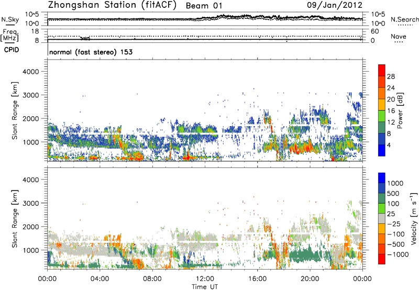Click the noise trace bump near 13:00 UT
419x290 pixels.
(224, 17)
